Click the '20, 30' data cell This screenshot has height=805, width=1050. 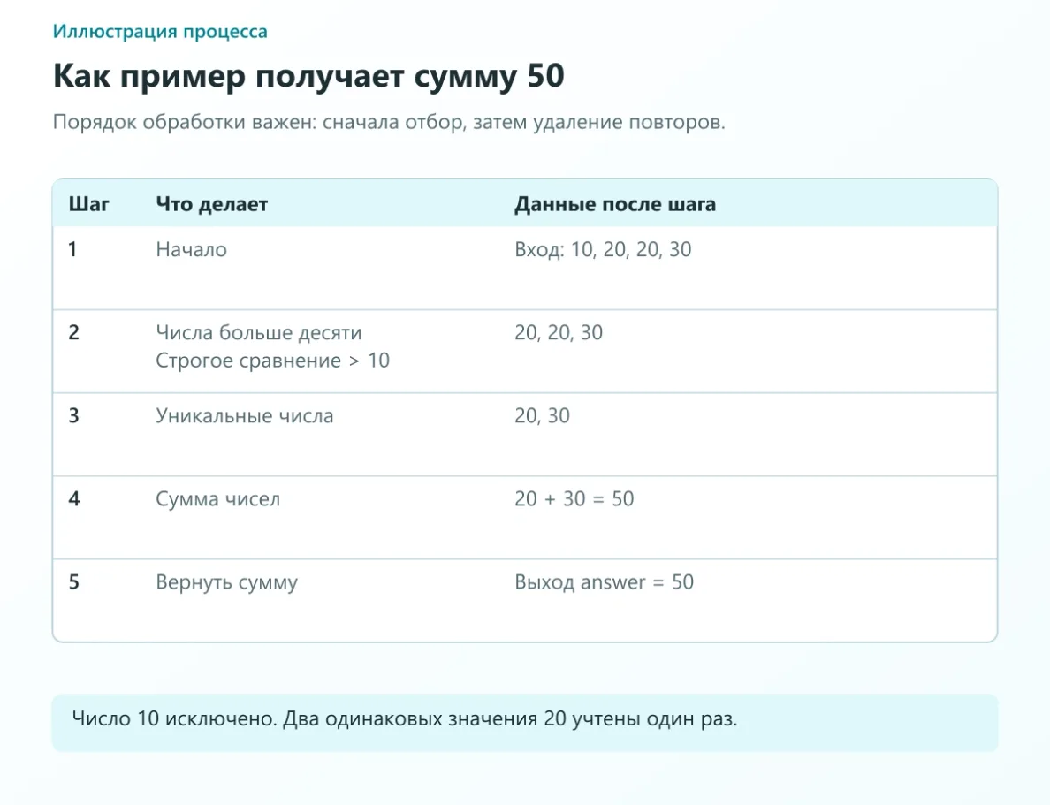(x=542, y=416)
